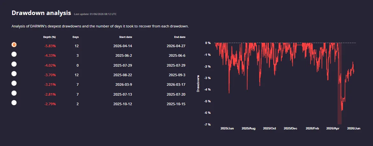The width and height of the screenshot is (373, 146).
Task: Click the highlighted April 2026 drawdown band
Action: coord(340,84)
